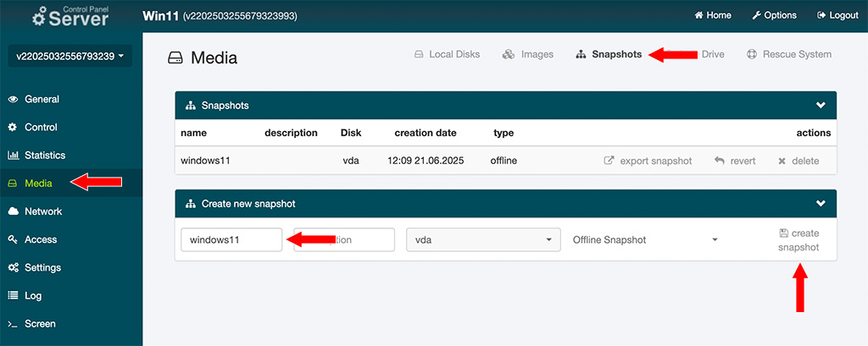Screen dimensions: 868x346
Task: Click the export arrow icon in windows11 row
Action: 609,161
